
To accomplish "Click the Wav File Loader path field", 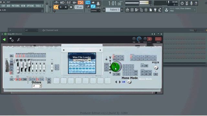I will coord(80,60).
